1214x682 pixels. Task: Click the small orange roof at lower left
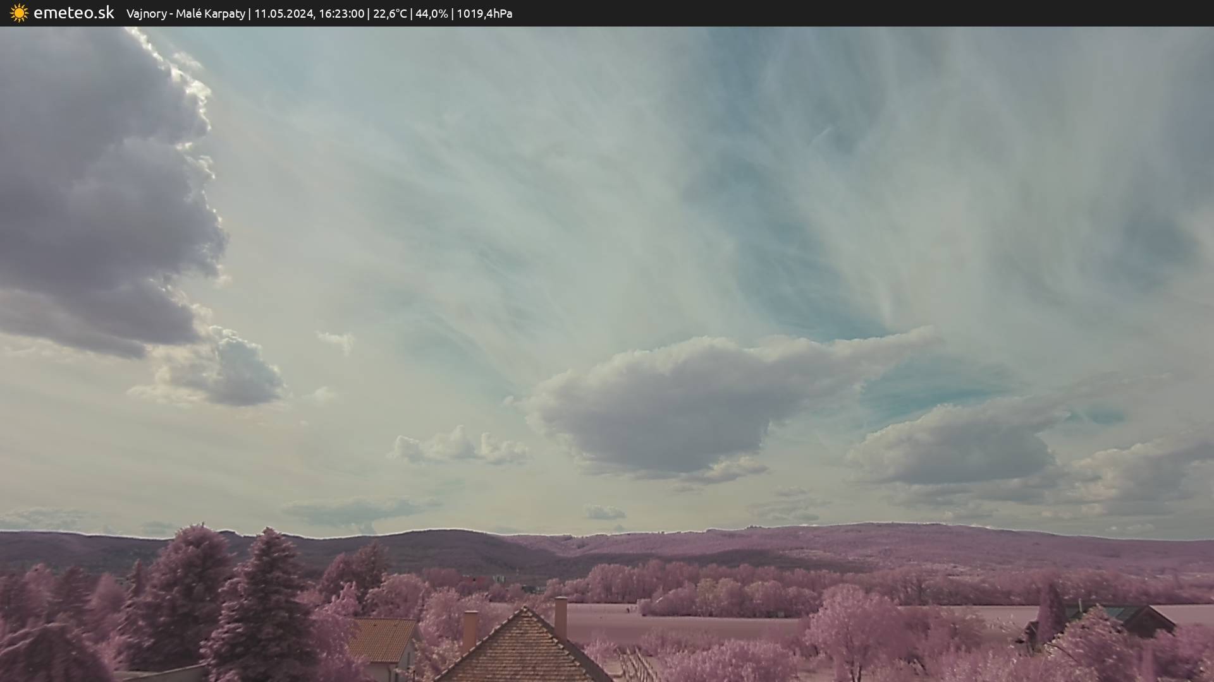[x=381, y=639]
